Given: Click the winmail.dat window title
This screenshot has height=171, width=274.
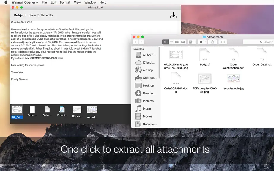Looking at the screenshot, I should tap(95, 7).
